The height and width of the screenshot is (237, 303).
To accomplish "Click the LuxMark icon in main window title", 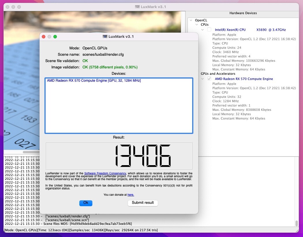I will point(137,7).
